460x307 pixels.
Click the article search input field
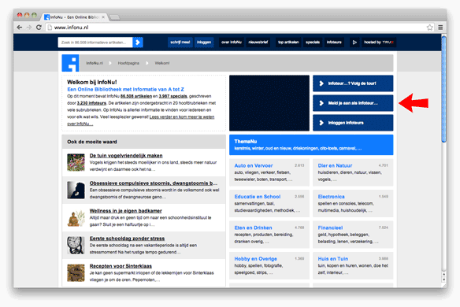pos(95,43)
